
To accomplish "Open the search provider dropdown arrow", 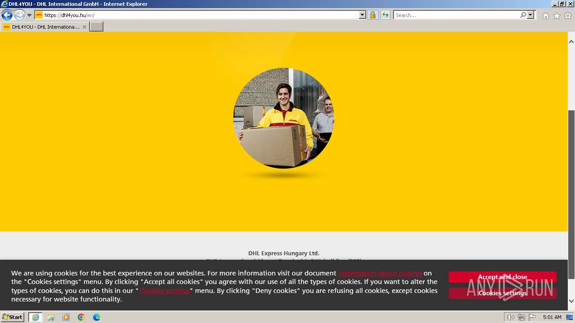I will (x=531, y=15).
